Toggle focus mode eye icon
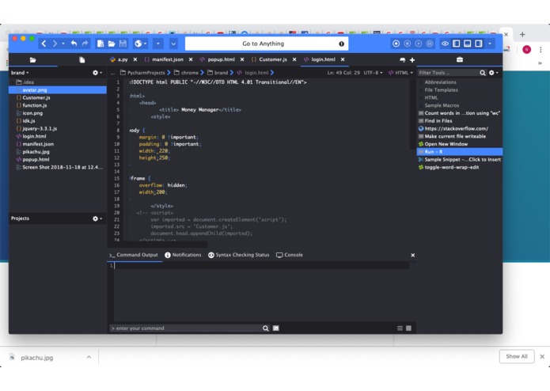The width and height of the screenshot is (550, 391). pos(445,44)
